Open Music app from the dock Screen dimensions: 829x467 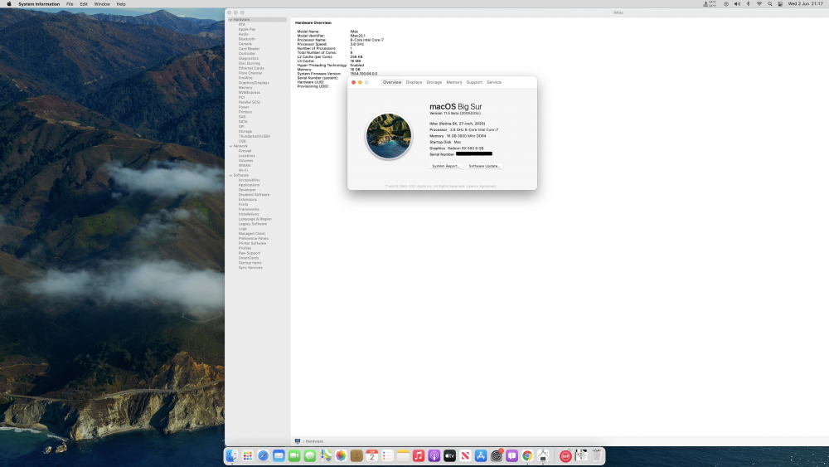419,455
